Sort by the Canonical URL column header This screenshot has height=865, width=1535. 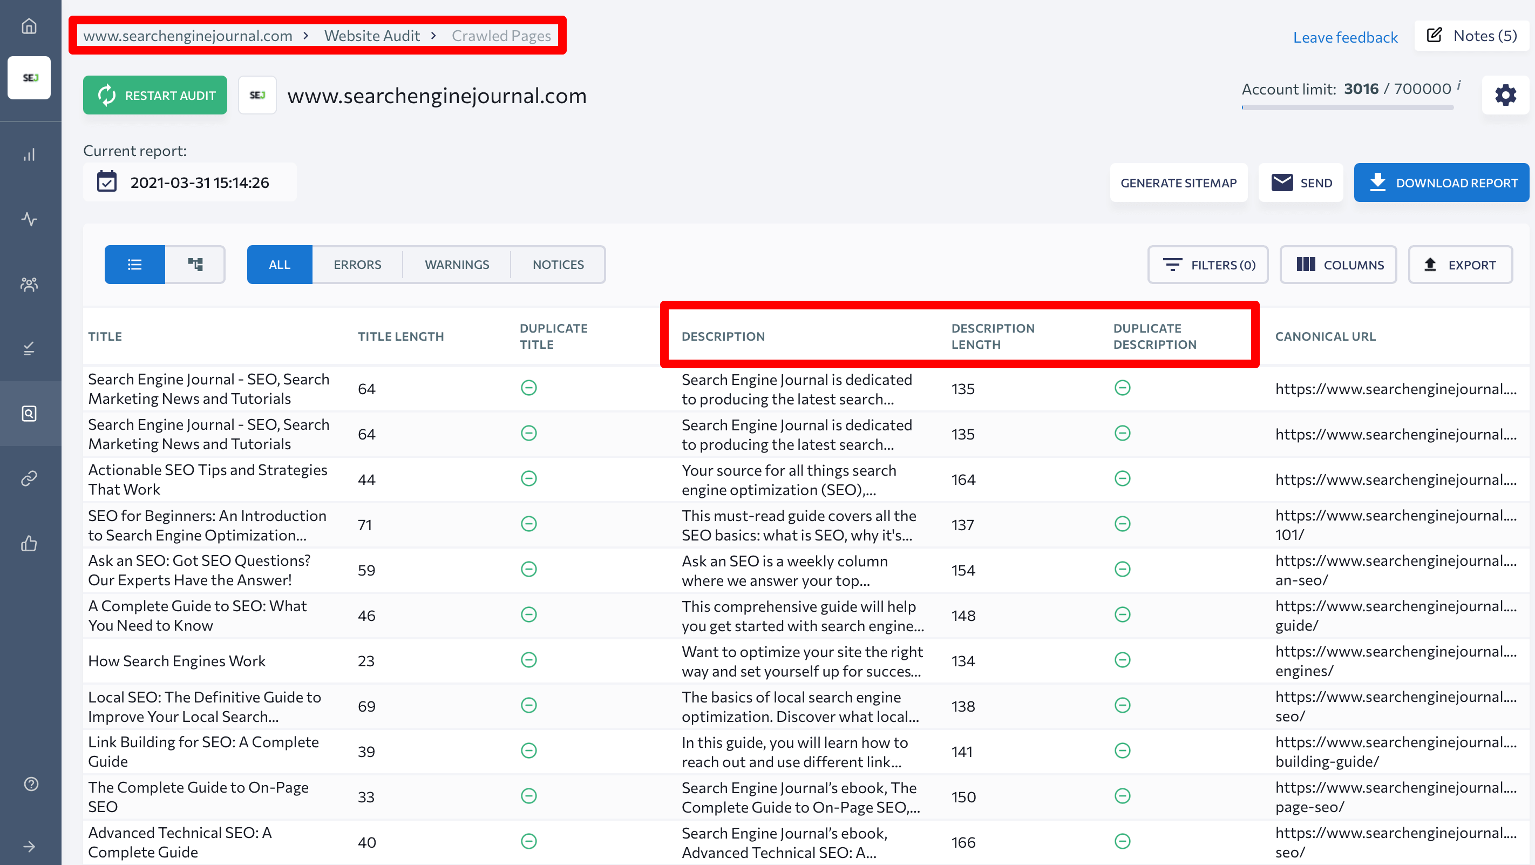point(1325,336)
